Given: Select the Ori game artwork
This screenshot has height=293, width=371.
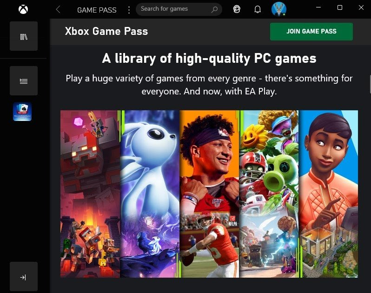Looking at the screenshot, I should pyautogui.click(x=150, y=193).
